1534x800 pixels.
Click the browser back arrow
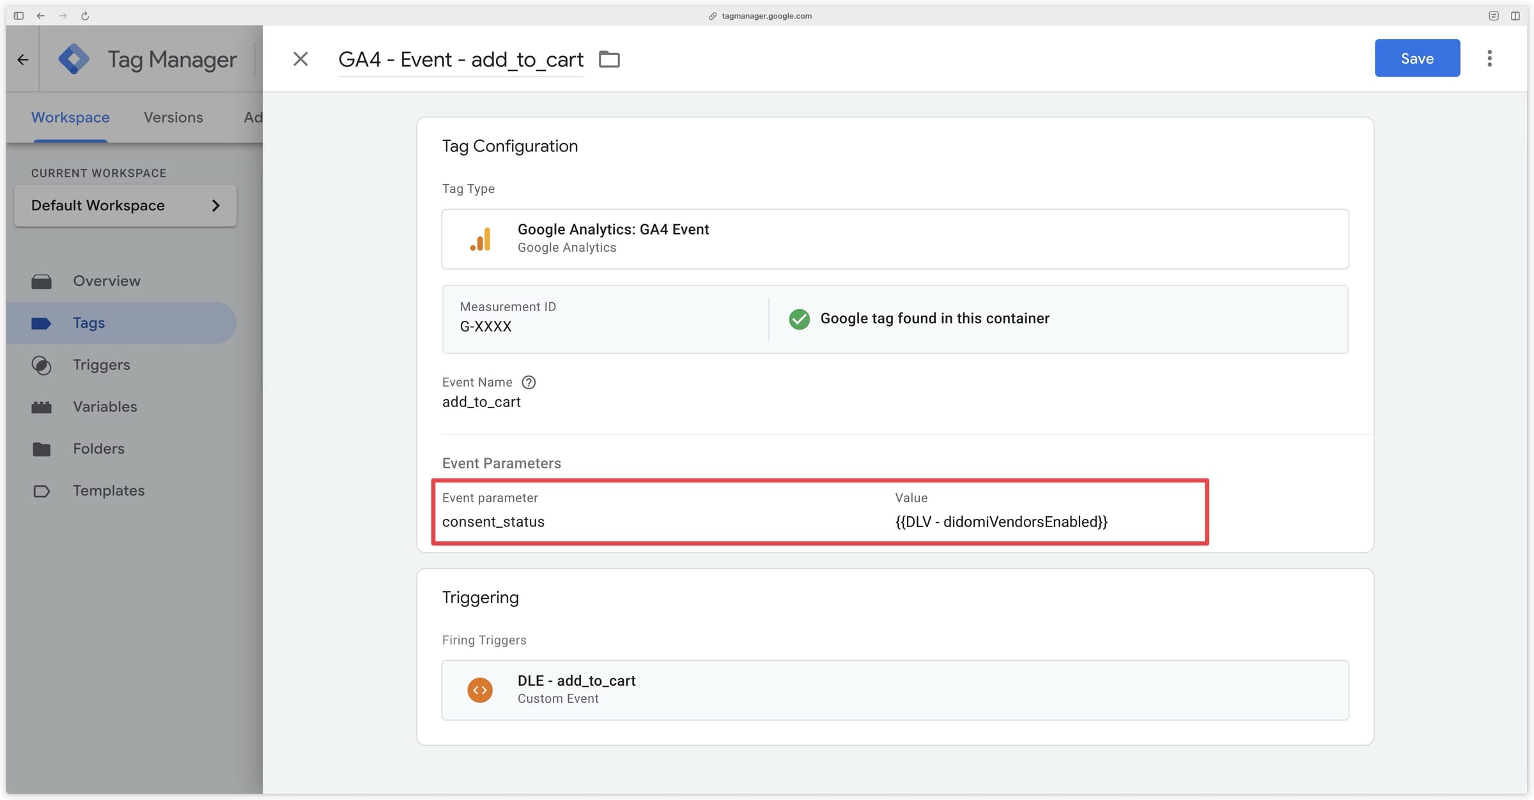pos(41,16)
